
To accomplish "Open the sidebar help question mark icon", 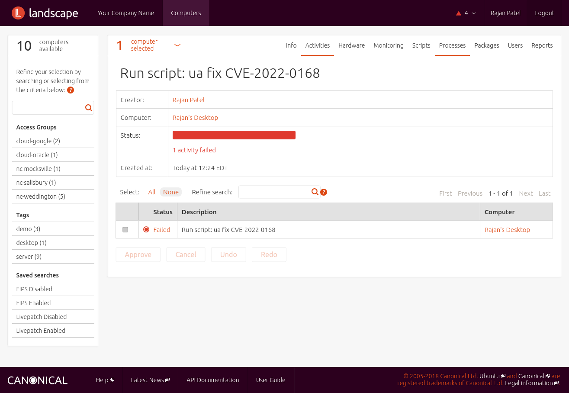I will (71, 90).
